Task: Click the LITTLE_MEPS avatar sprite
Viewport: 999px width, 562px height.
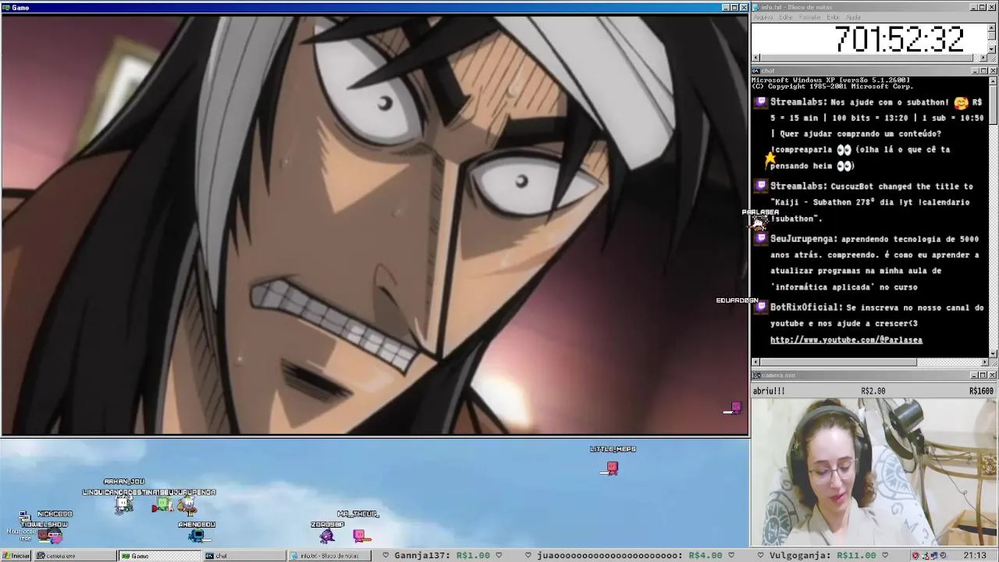Action: 612,468
